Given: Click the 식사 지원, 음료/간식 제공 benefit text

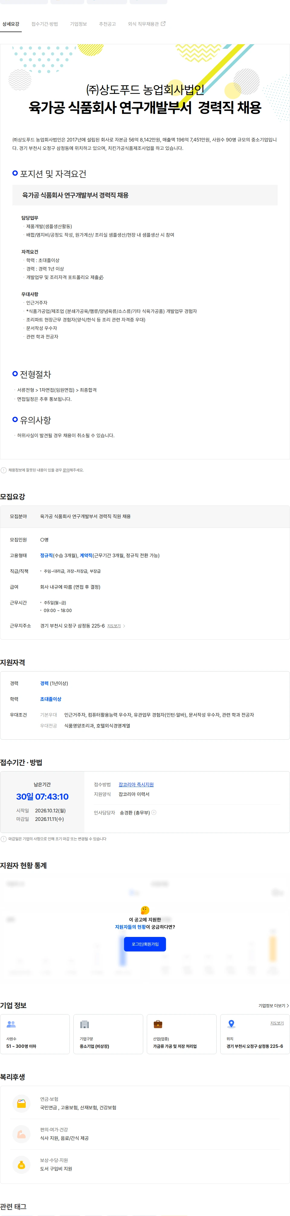Looking at the screenshot, I should [x=65, y=1138].
